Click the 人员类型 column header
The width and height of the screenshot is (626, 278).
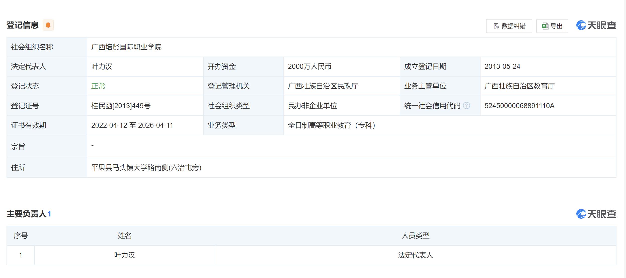pyautogui.click(x=416, y=236)
